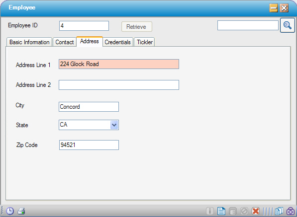Click the Retrieve button

click(137, 27)
